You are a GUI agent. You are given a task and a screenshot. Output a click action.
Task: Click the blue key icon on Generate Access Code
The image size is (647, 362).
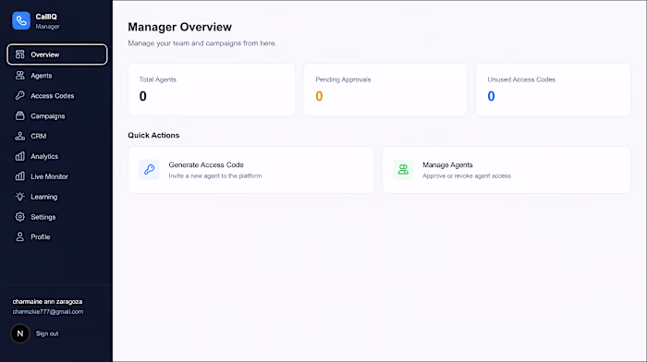click(x=149, y=169)
